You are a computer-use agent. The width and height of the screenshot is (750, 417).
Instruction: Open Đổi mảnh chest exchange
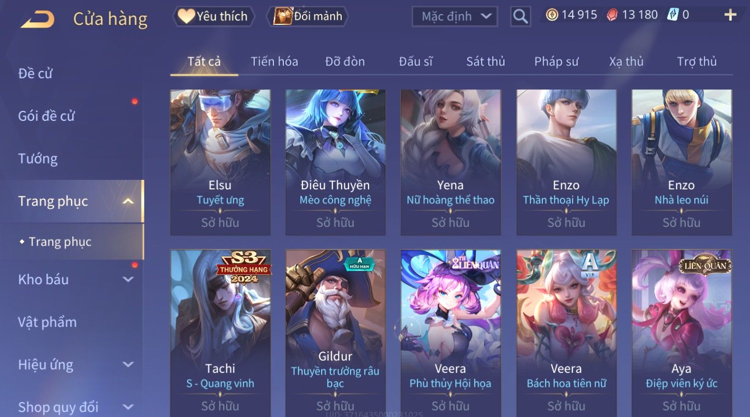pyautogui.click(x=308, y=16)
